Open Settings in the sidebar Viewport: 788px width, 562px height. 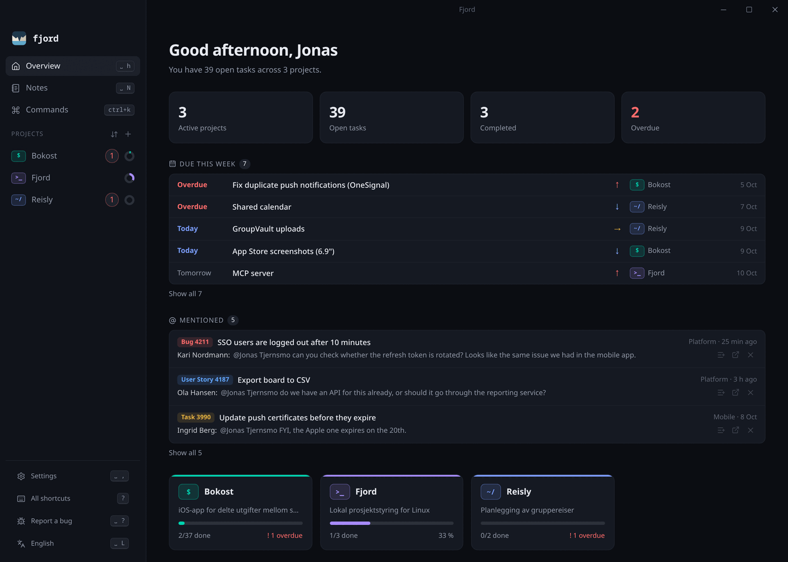pyautogui.click(x=73, y=476)
